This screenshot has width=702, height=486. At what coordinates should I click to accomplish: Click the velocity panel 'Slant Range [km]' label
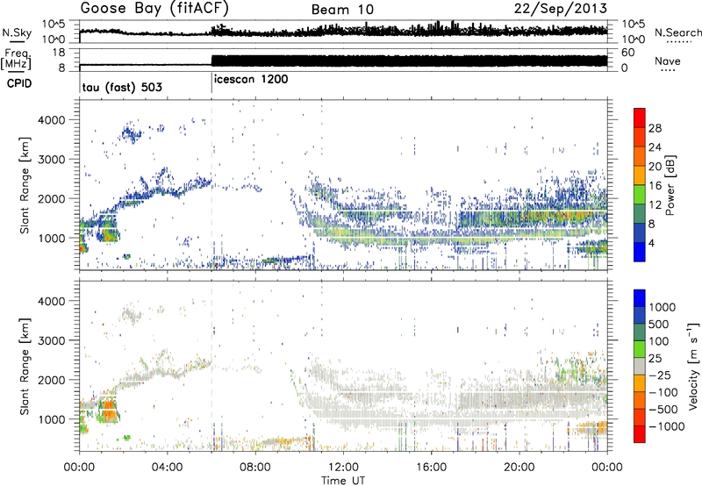(x=25, y=366)
